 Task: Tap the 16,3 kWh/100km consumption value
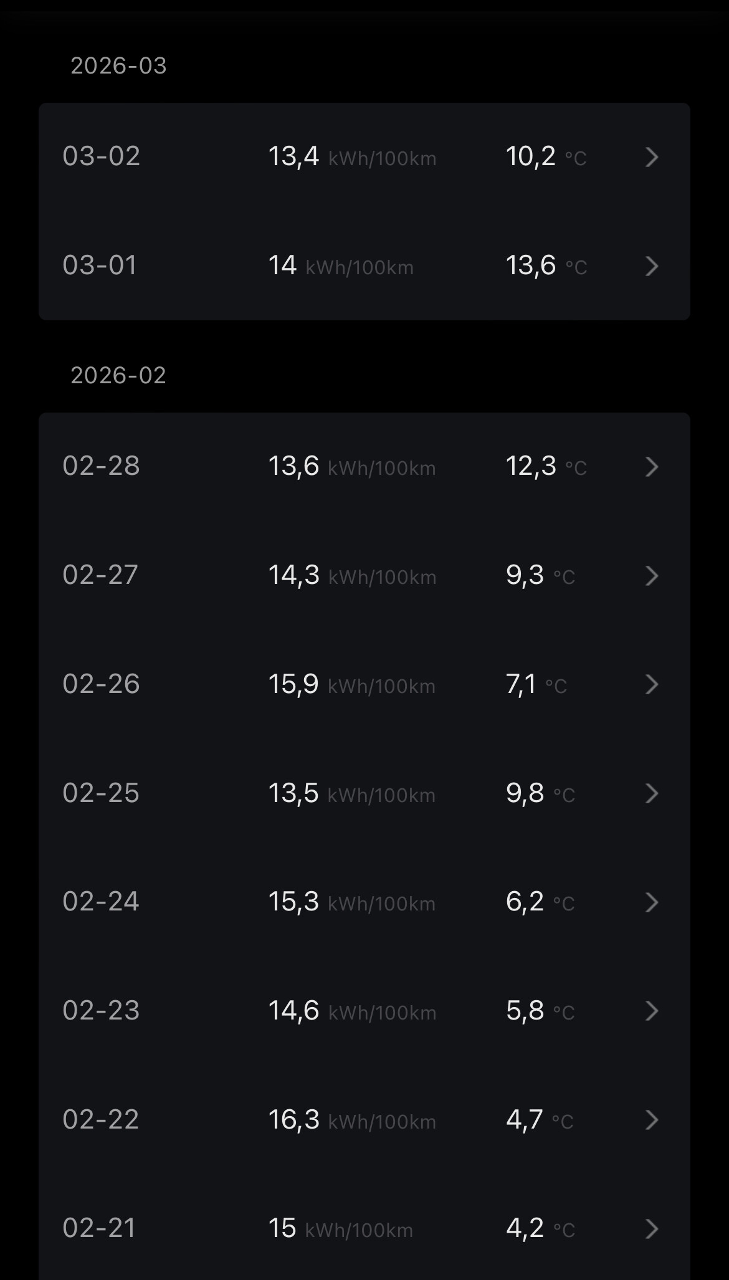(351, 1120)
